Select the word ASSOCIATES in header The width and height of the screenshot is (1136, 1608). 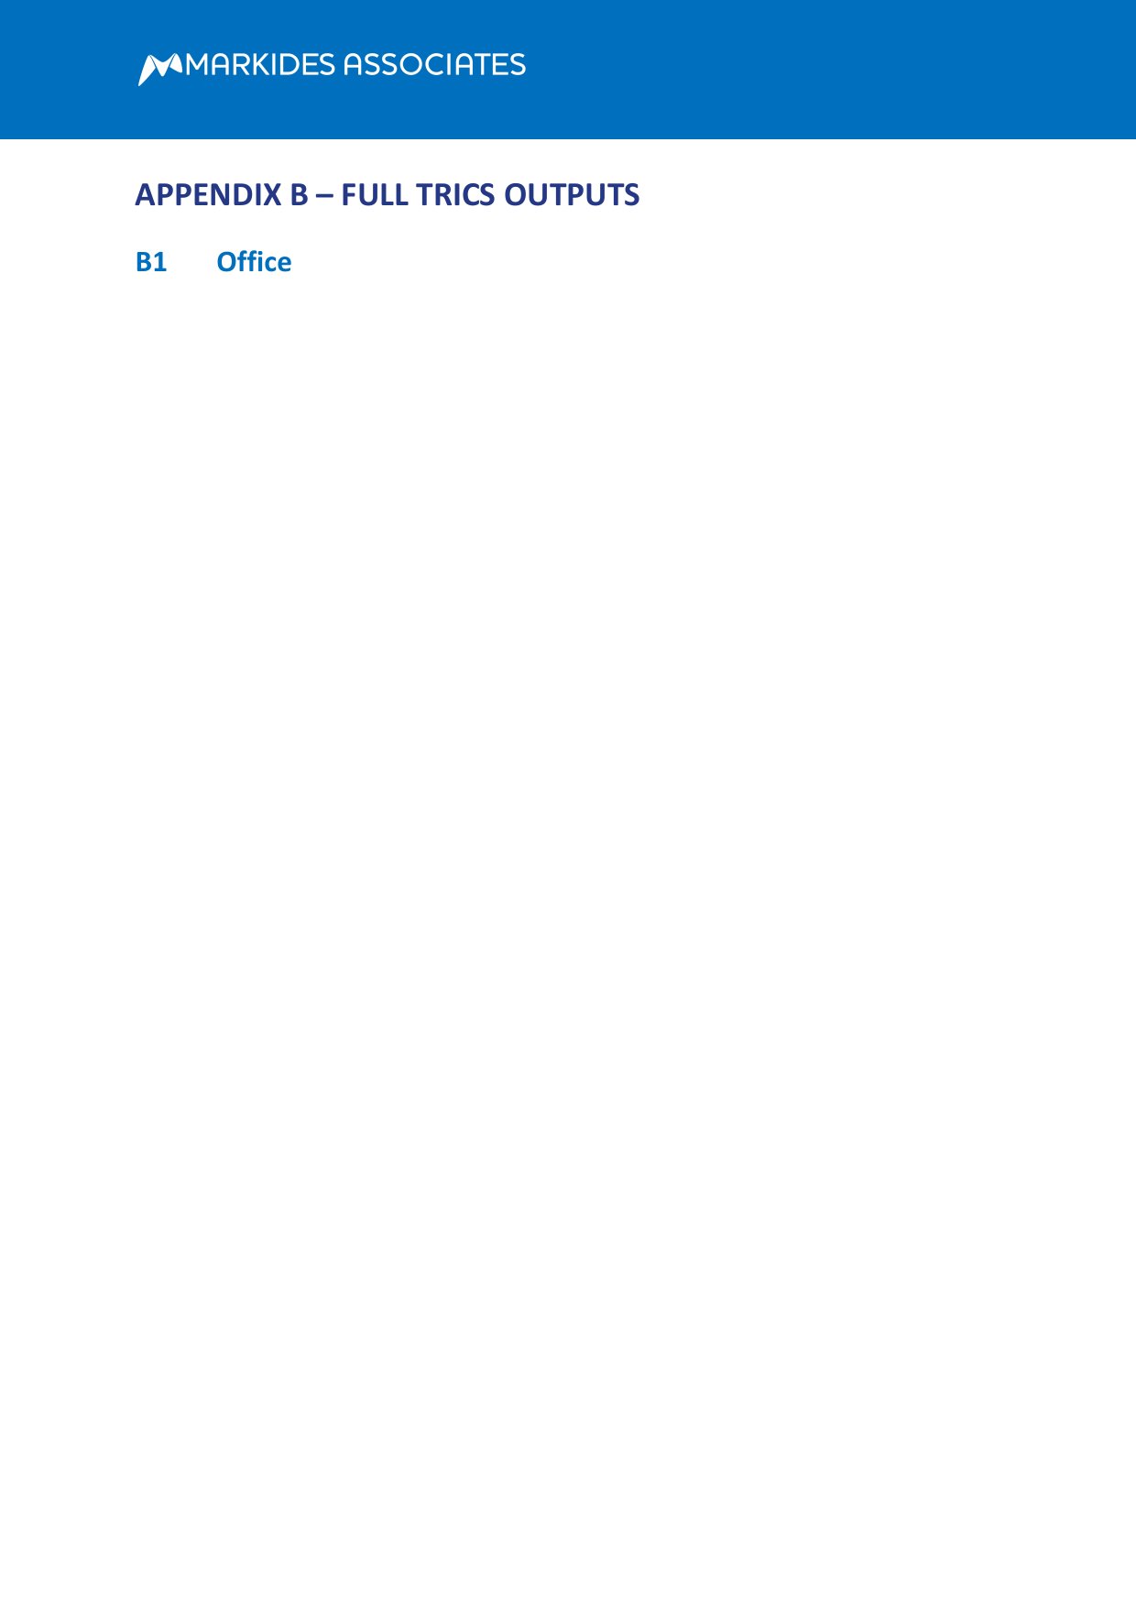434,65
